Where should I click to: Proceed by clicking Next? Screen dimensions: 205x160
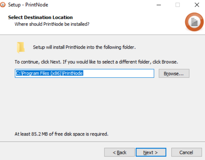click(x=151, y=152)
